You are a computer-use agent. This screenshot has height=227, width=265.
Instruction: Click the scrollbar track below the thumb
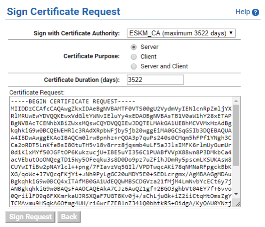pyautogui.click(x=236, y=178)
